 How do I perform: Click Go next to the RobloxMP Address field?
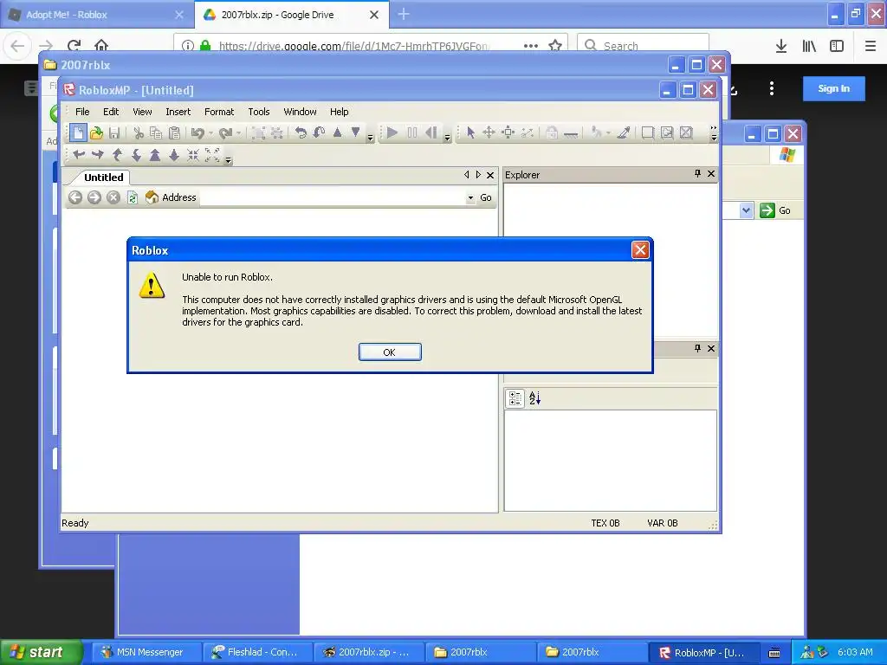coord(485,197)
